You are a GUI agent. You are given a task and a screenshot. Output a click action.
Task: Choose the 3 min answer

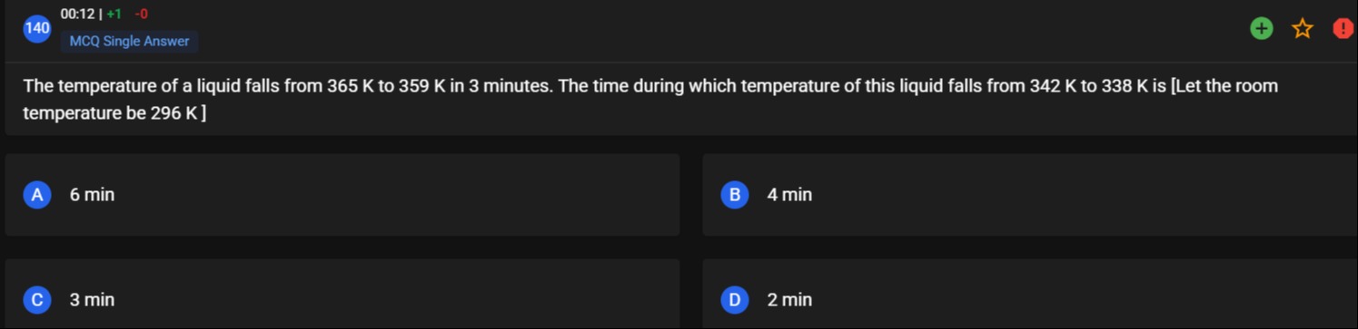92,300
